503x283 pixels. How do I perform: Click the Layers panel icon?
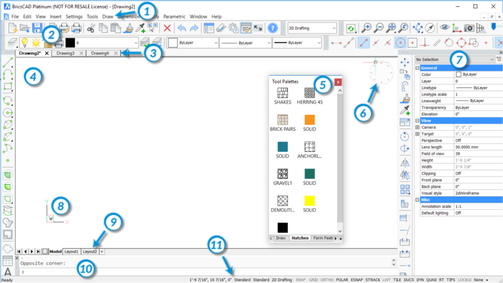click(13, 42)
